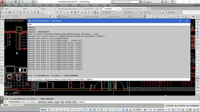The height and width of the screenshot is (112, 200).
Task: Toggle MODEL space in the status bar
Action: (44, 110)
